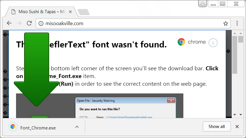The width and height of the screenshot is (246, 138).
Task: Click the chrome logo in the popup
Action: pos(191,42)
